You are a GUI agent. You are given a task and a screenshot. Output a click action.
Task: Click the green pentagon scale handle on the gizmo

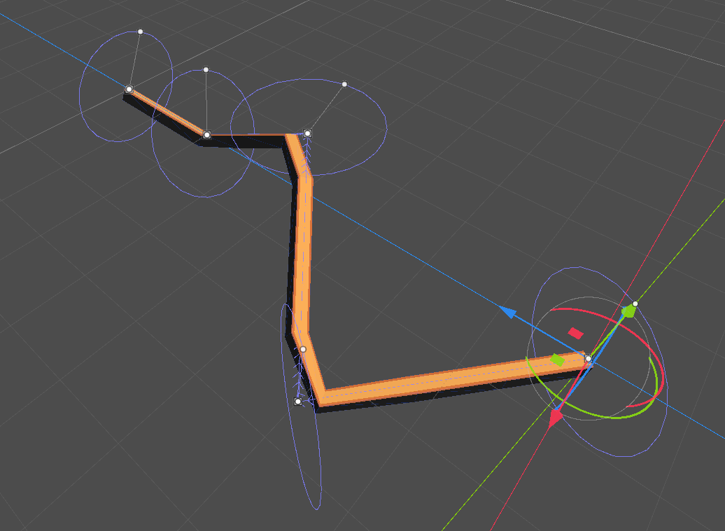coord(628,310)
